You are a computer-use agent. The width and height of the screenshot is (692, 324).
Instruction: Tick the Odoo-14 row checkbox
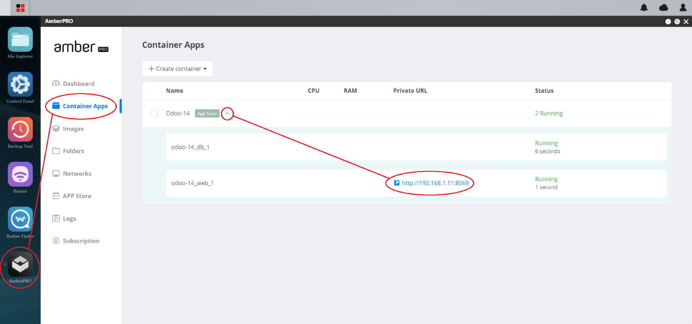pos(154,113)
